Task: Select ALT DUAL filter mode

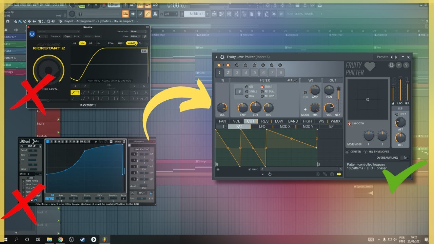Action: point(262,91)
